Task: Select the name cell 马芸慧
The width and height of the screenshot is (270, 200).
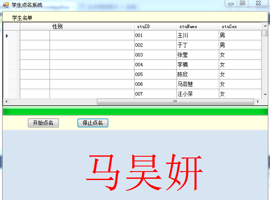Action: click(198, 84)
